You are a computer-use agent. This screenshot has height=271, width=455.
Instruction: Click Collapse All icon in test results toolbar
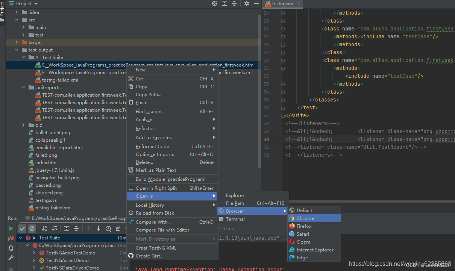[x=76, y=229]
